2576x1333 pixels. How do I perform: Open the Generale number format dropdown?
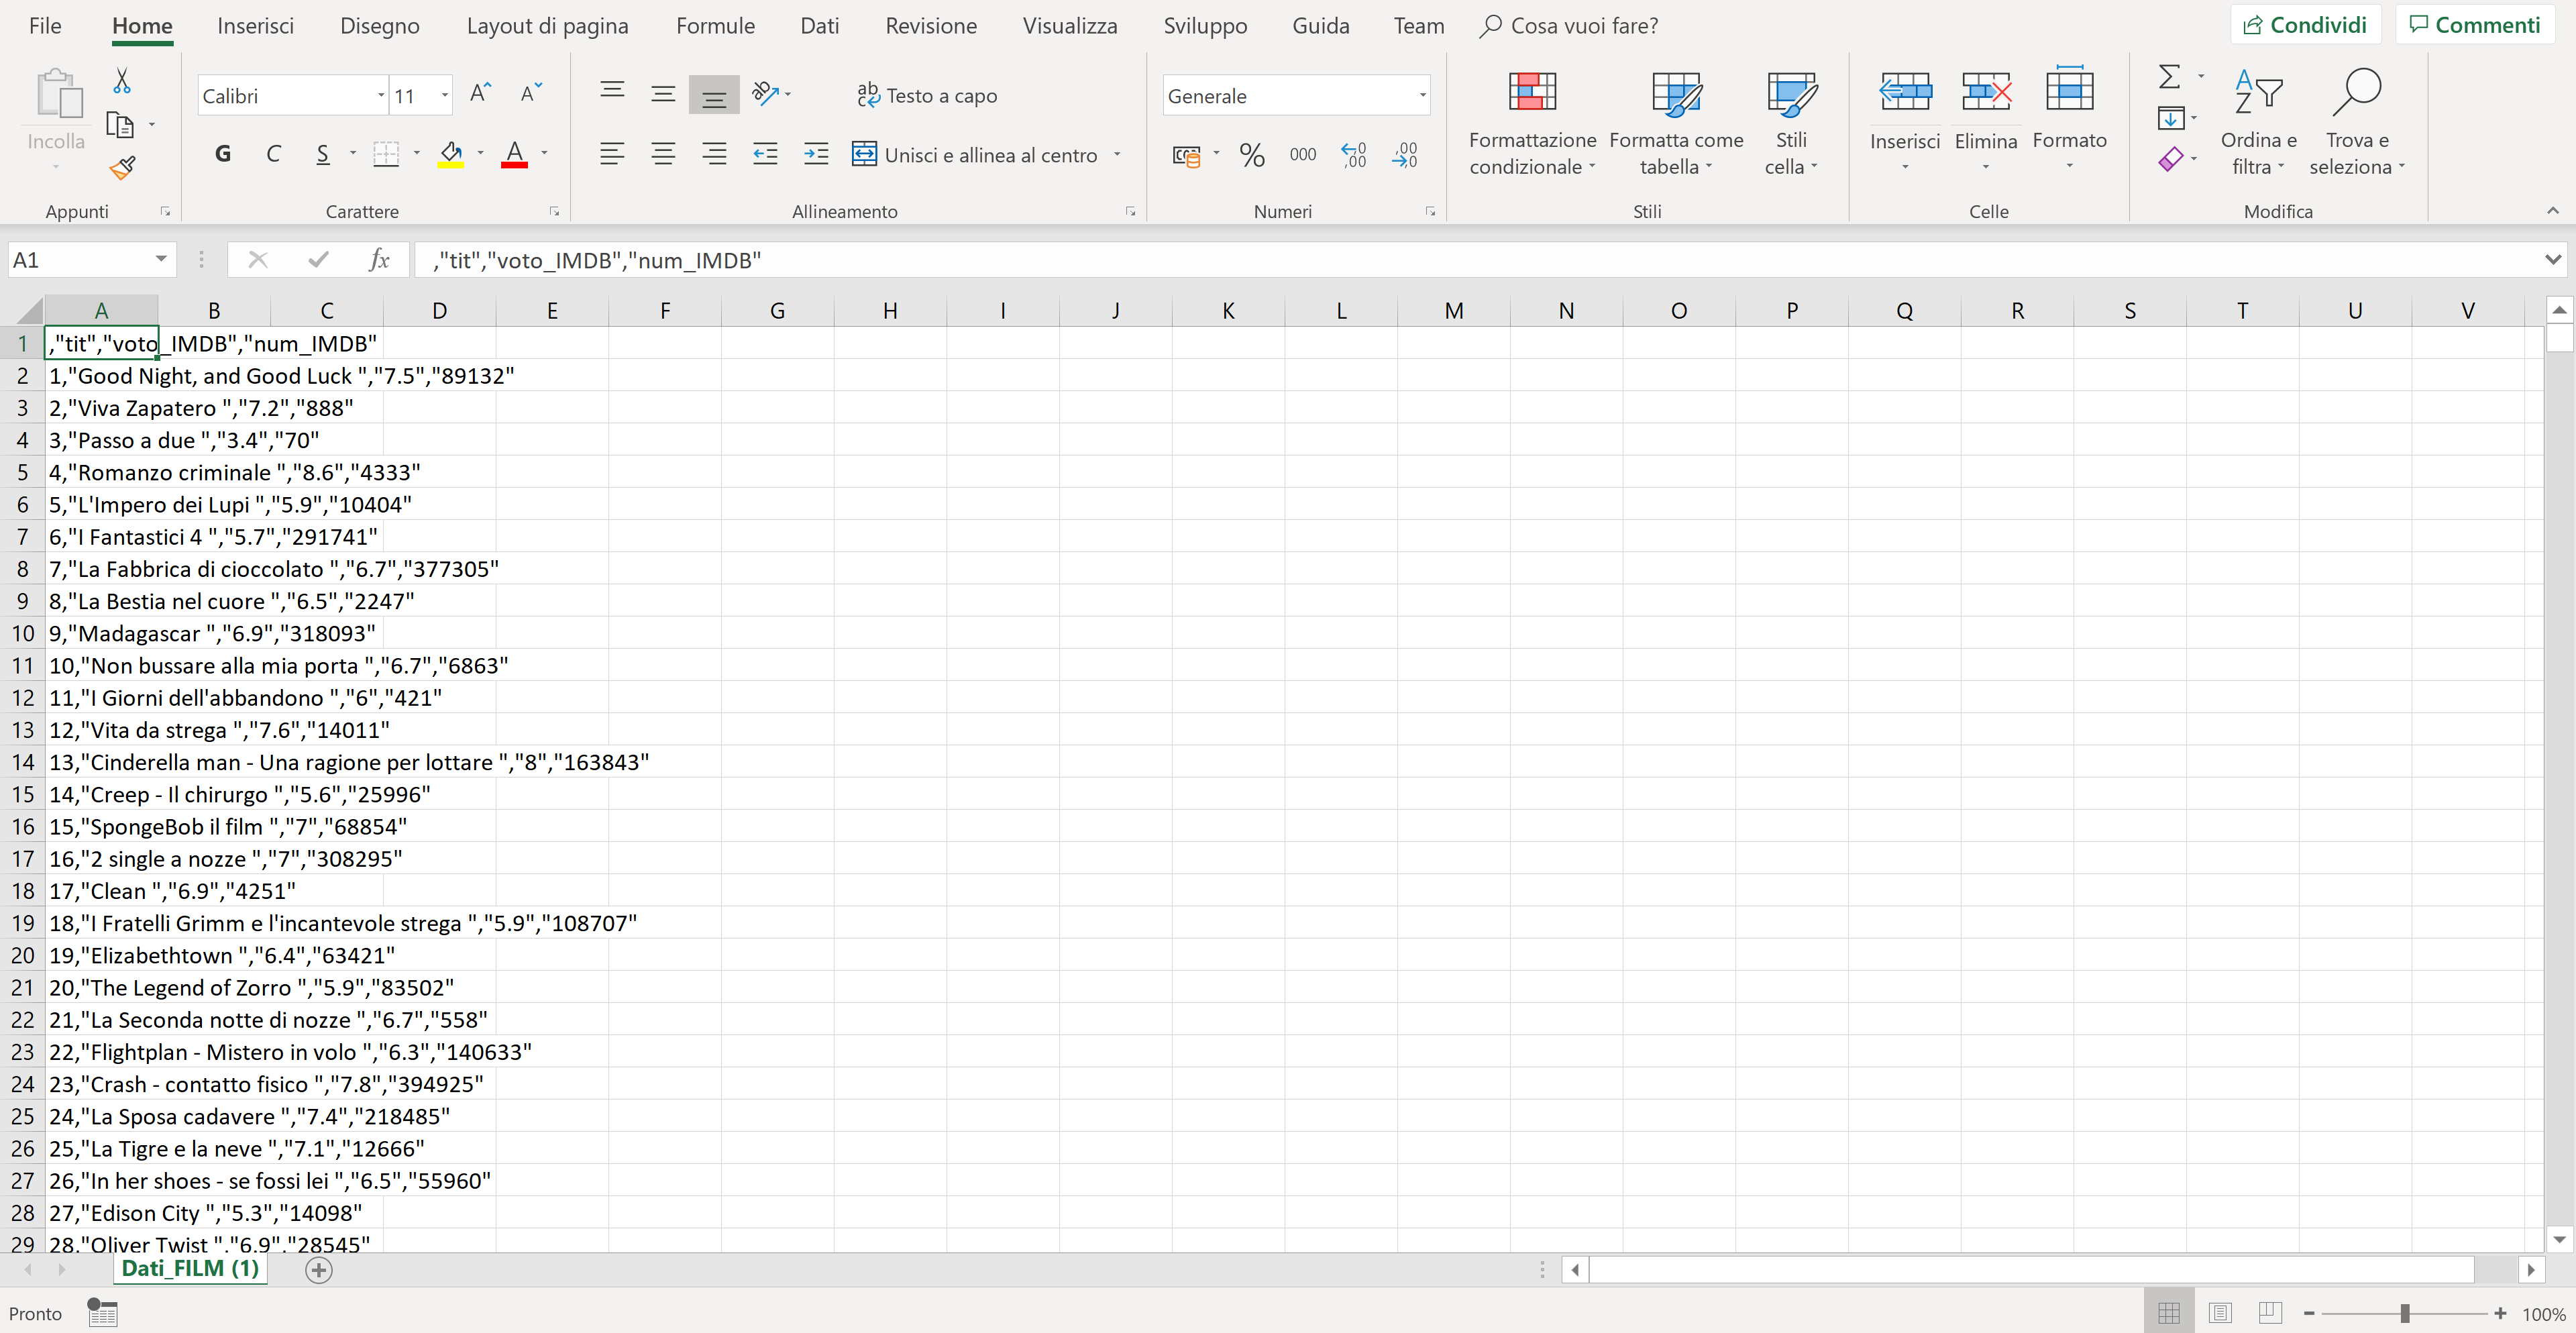pyautogui.click(x=1422, y=96)
